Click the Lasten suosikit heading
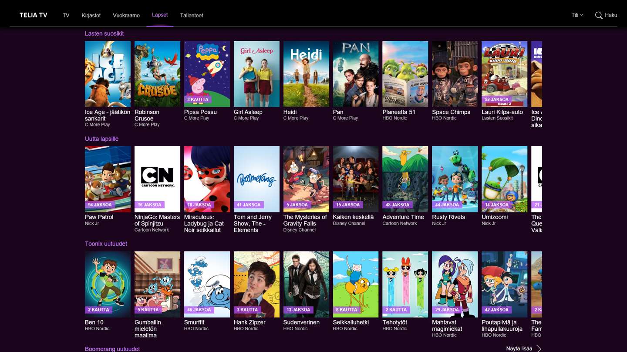Screen dimensions: 627x352 click(x=104, y=33)
